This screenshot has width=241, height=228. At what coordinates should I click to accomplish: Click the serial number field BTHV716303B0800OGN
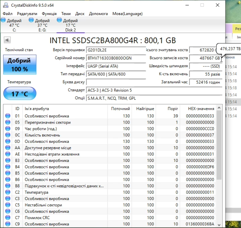point(116,58)
